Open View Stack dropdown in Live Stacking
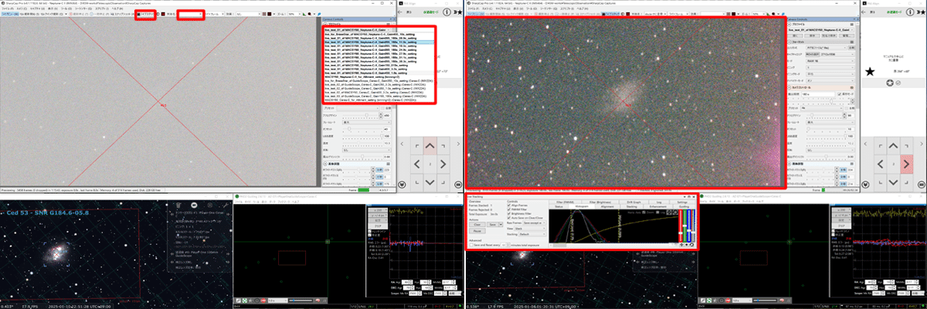The width and height of the screenshot is (927, 309). [530, 229]
